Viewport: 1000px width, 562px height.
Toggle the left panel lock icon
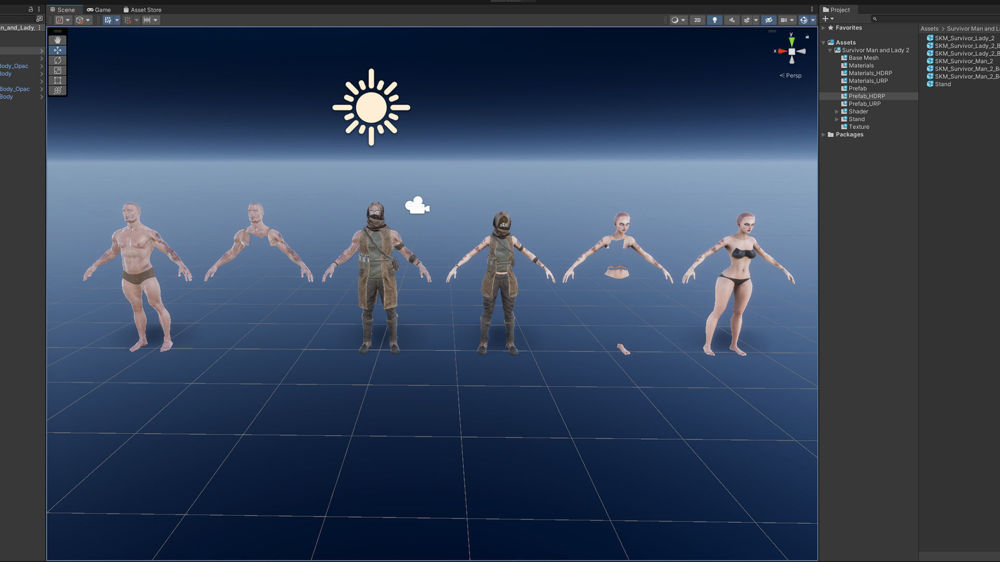point(30,9)
